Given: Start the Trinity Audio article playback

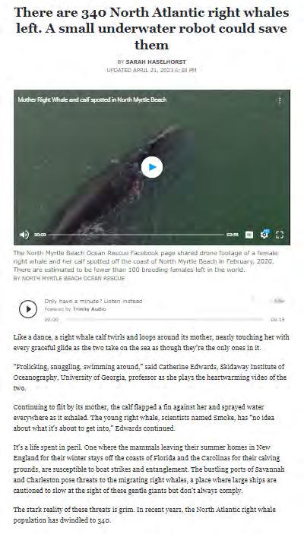Looking at the screenshot, I should (x=28, y=309).
